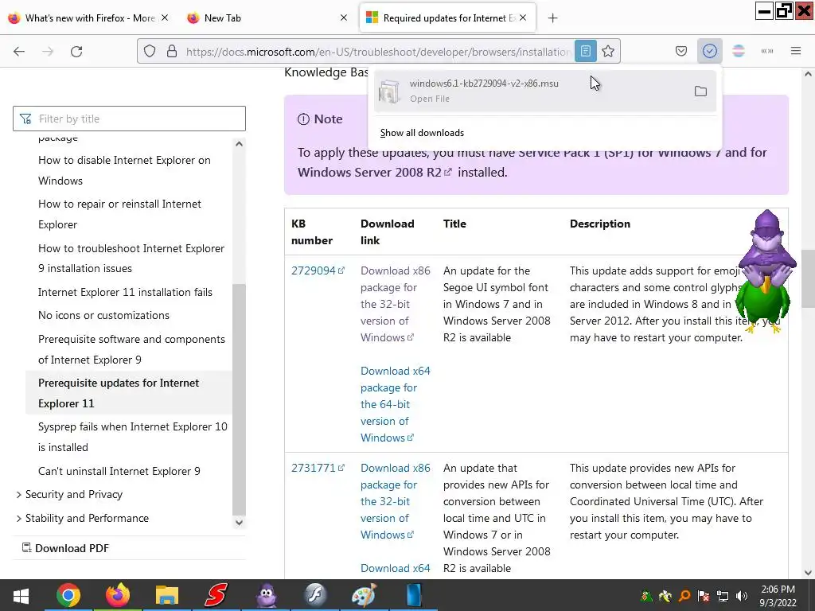Screen dimensions: 815x611
Task: Bookmark this page with the star icon
Action: coord(607,52)
